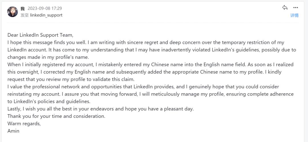Click the 'Dear LinkedIn Support Team' greeting
The height and width of the screenshot is (142, 308).
coord(40,35)
